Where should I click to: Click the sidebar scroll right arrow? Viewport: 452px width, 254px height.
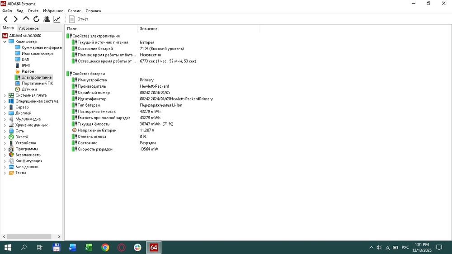coord(59,237)
